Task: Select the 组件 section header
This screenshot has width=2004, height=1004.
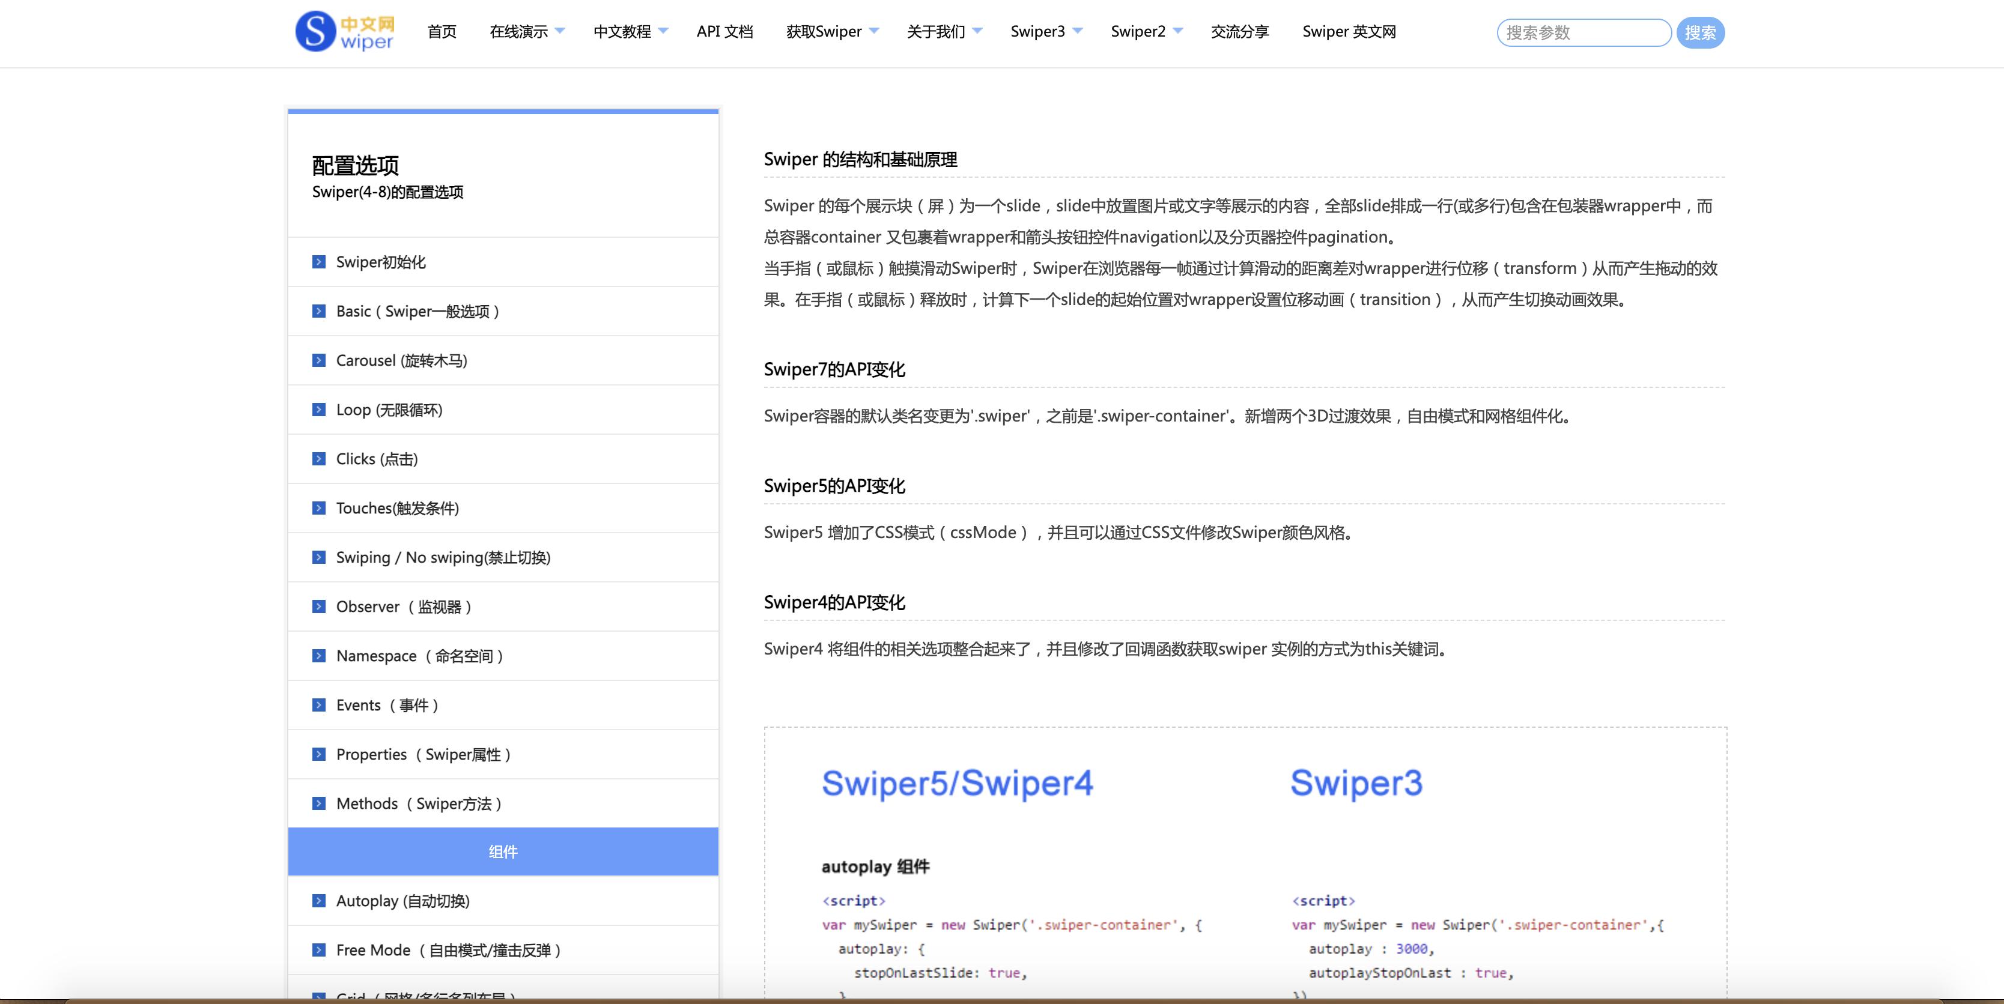Action: pos(503,851)
